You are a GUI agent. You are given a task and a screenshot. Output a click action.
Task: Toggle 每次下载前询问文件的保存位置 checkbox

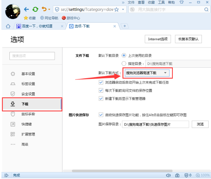point(101,90)
